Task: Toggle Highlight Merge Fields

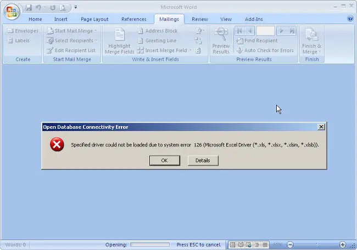Action: coord(119,41)
